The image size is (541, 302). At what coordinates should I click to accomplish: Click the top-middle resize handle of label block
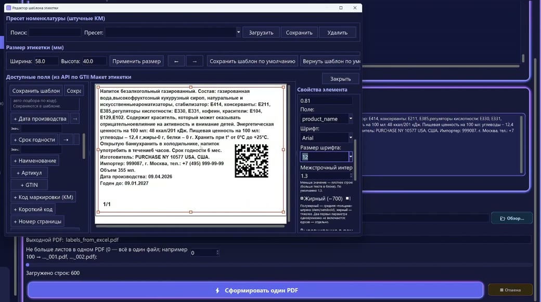point(191,87)
